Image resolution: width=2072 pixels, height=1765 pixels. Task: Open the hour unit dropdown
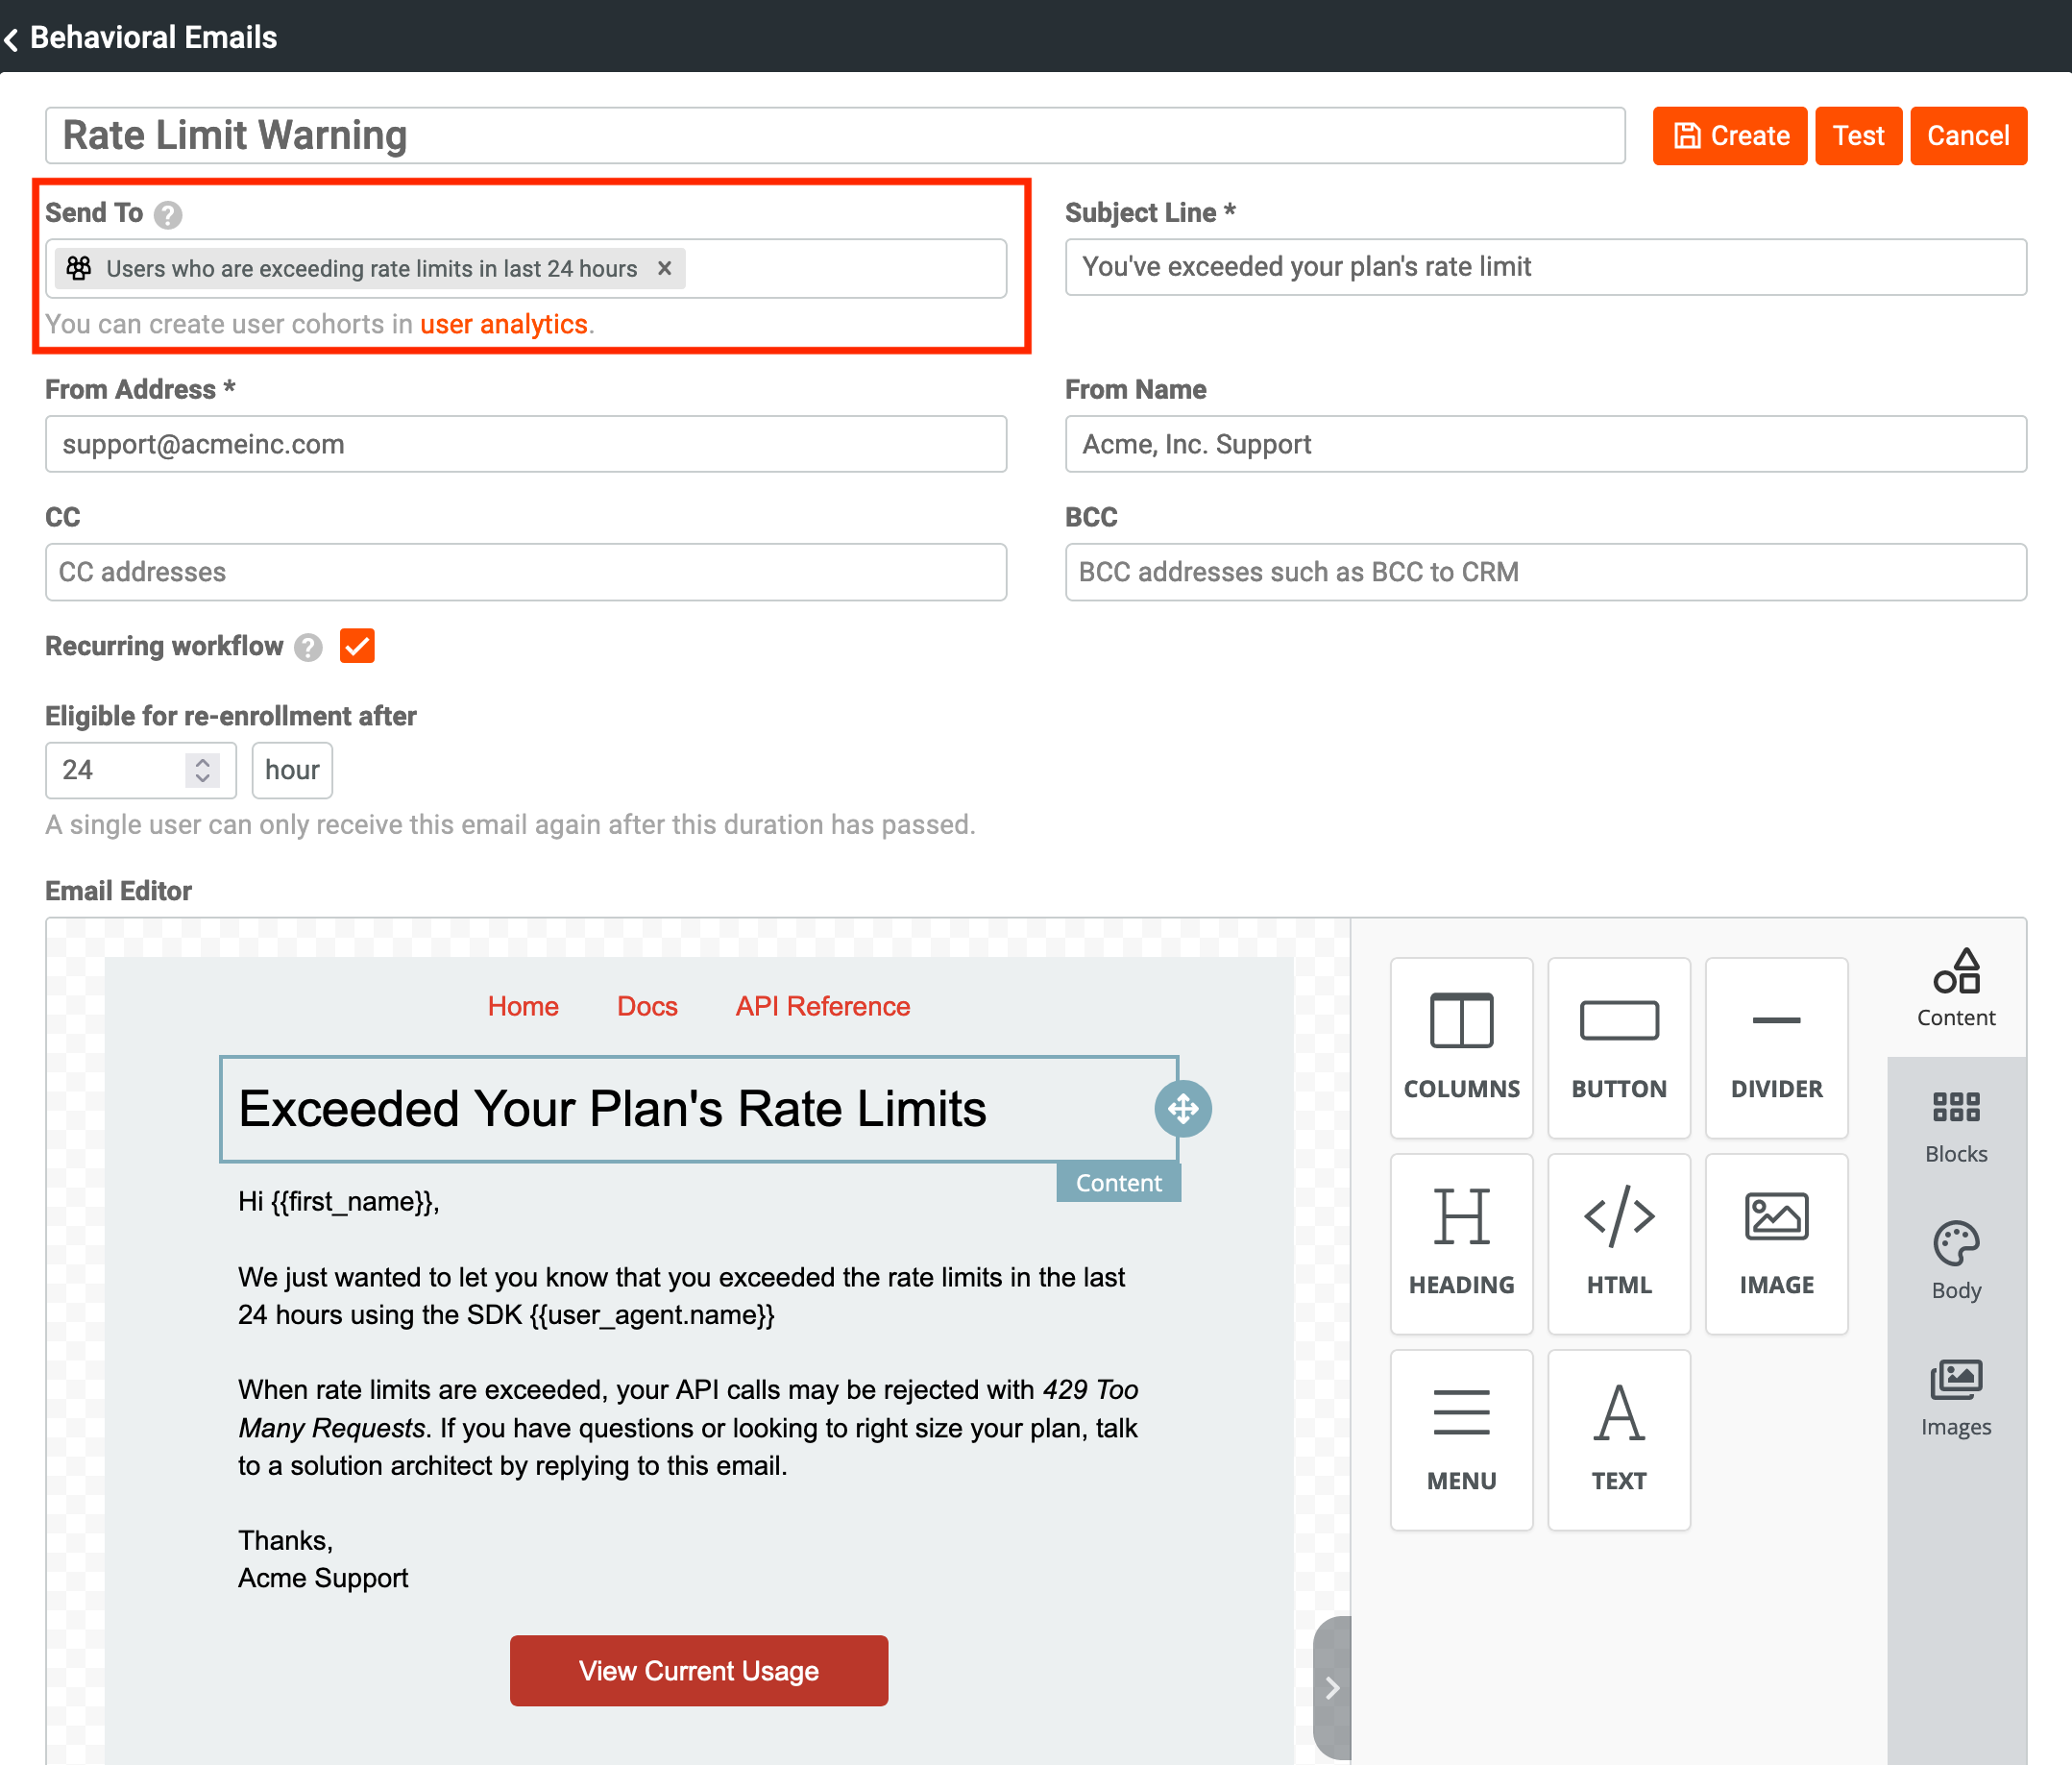click(292, 770)
